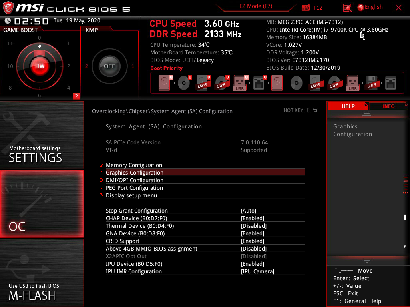Click the help panel bottom handle
Screen dimensions: 410x307
click(367, 260)
